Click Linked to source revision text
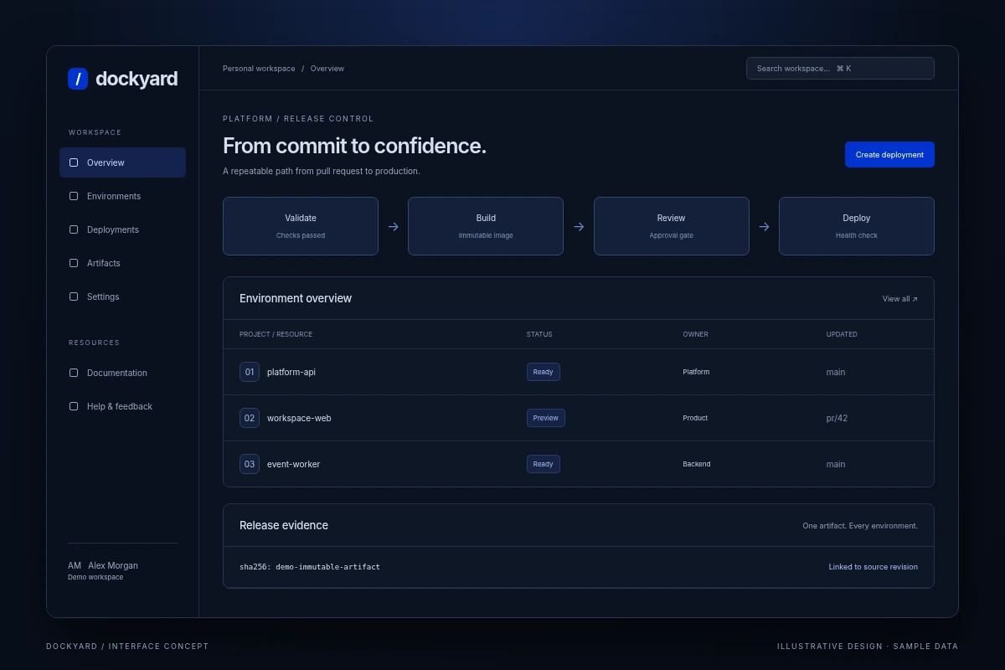Screen dimensions: 1005x670 [x=874, y=567]
